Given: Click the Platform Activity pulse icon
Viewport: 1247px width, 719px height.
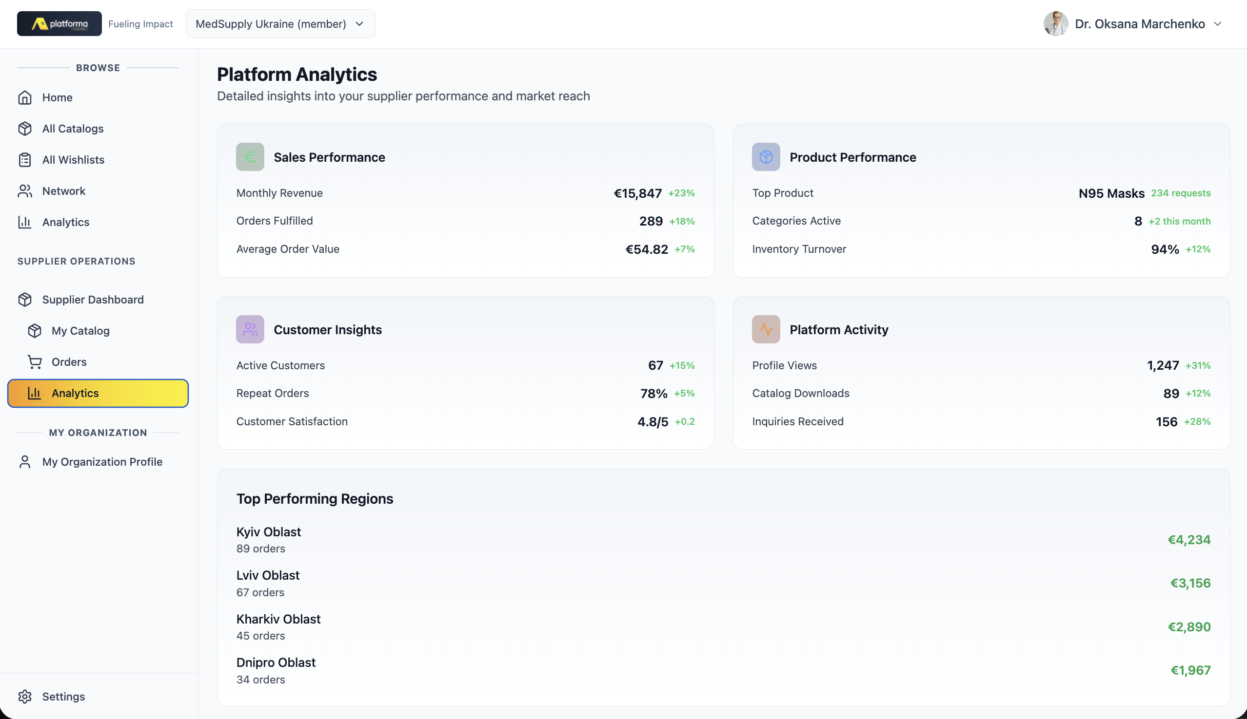Looking at the screenshot, I should [766, 329].
